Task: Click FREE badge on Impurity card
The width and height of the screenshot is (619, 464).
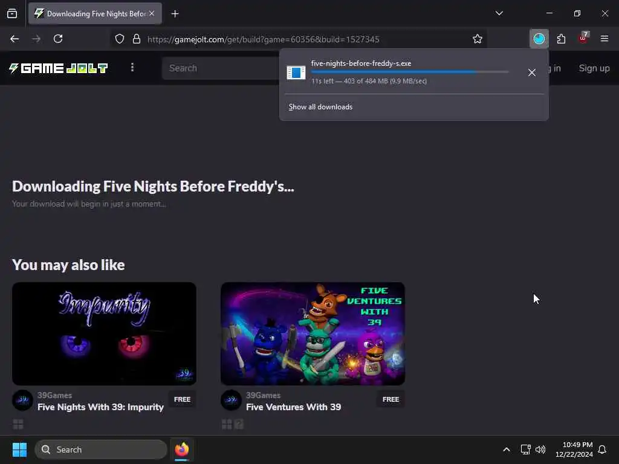Action: pos(183,400)
